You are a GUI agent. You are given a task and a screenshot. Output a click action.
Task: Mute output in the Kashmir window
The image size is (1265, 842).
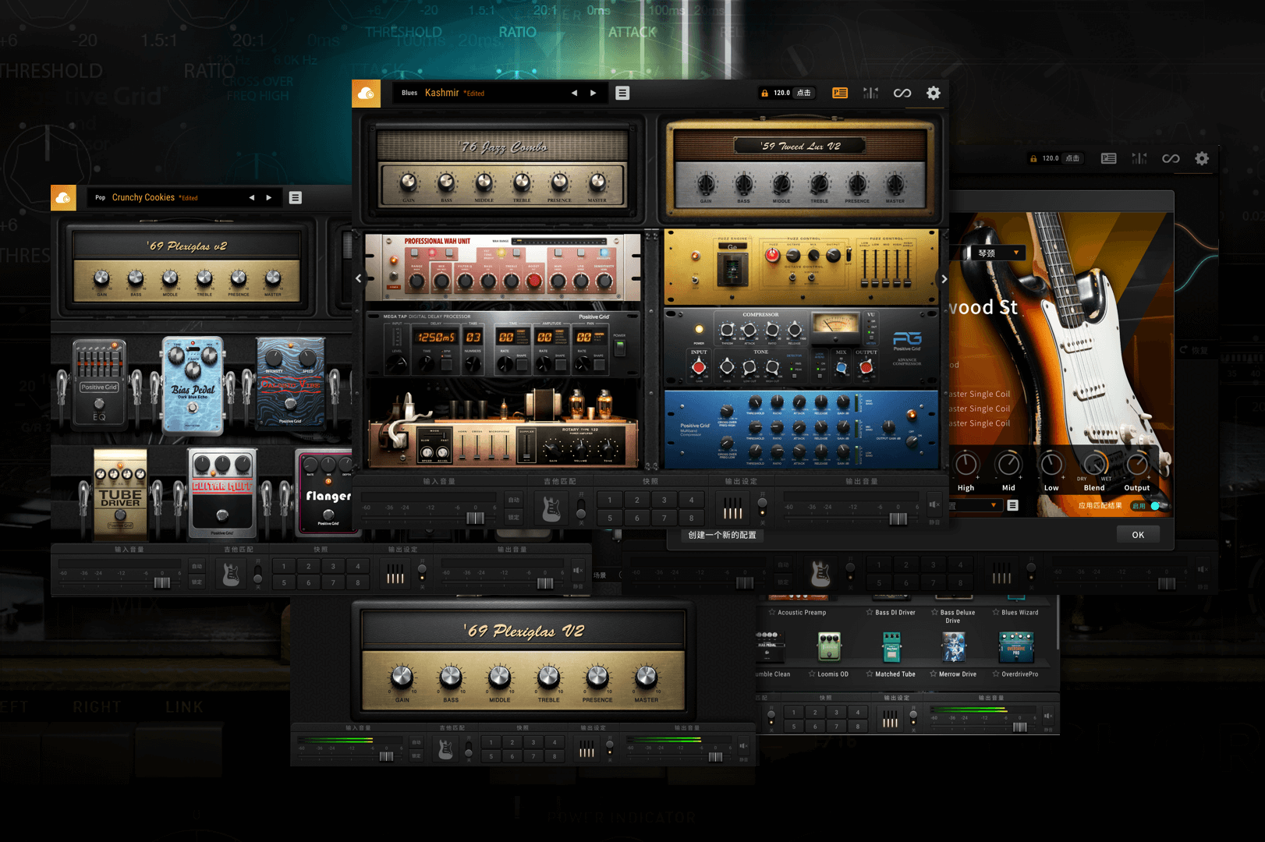[934, 504]
